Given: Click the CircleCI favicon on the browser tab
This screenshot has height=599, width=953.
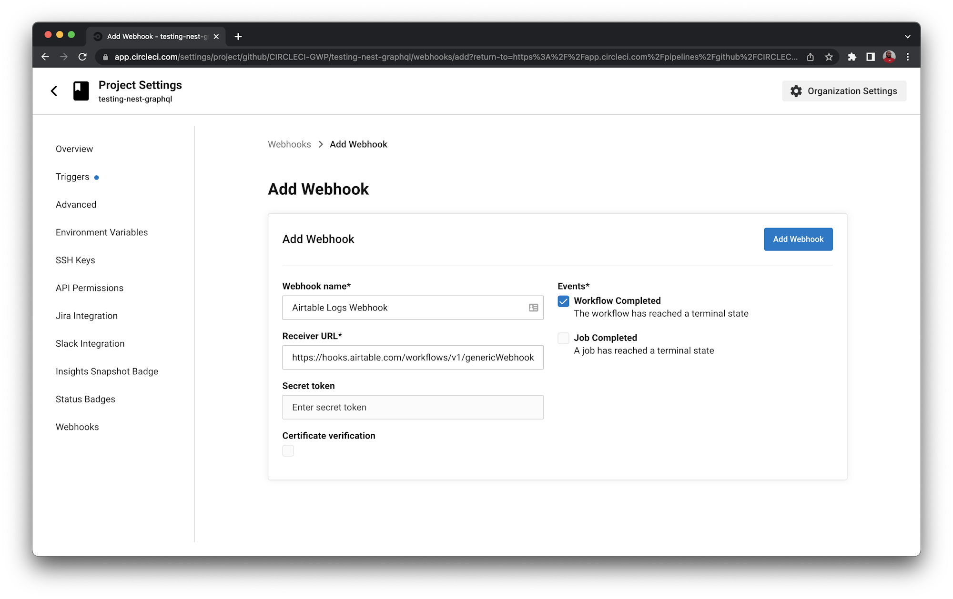Looking at the screenshot, I should (x=97, y=36).
